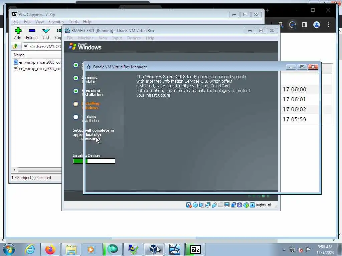Open View menu in 7-Zip
The width and height of the screenshot is (342, 256).
click(39, 22)
